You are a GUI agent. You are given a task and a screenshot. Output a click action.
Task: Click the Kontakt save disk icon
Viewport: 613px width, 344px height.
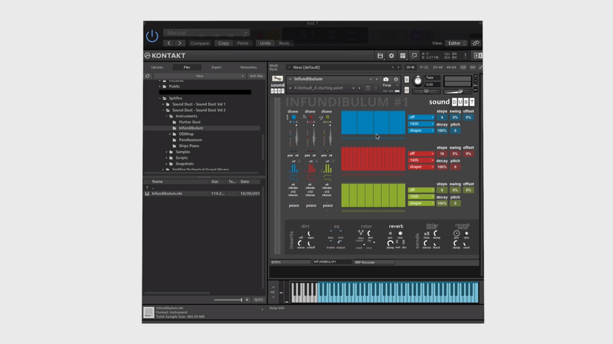[x=380, y=56]
